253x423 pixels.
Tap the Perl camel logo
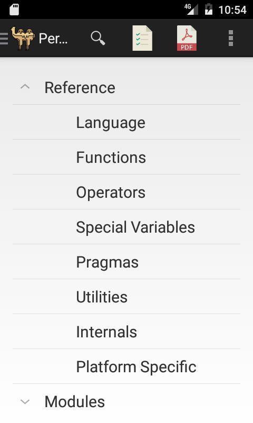[x=23, y=38]
